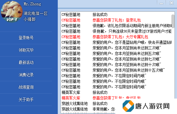The image size is (177, 114).
Task: Open 关于助手 in the sidebar
Action: (26, 99)
